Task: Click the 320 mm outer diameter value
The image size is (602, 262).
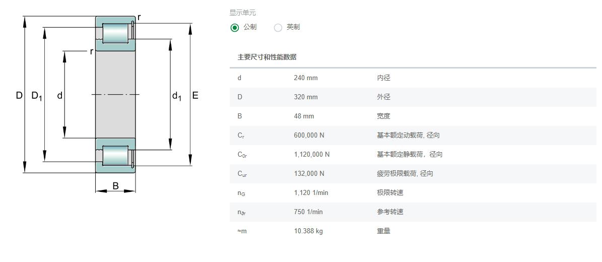Action: pyautogui.click(x=306, y=97)
